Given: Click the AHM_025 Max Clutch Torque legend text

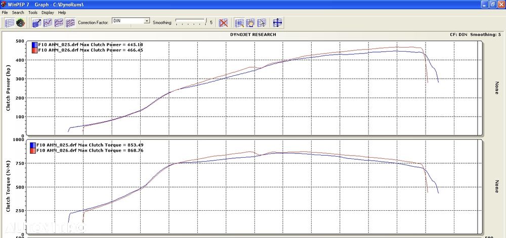Looking at the screenshot, I should 90,145.
